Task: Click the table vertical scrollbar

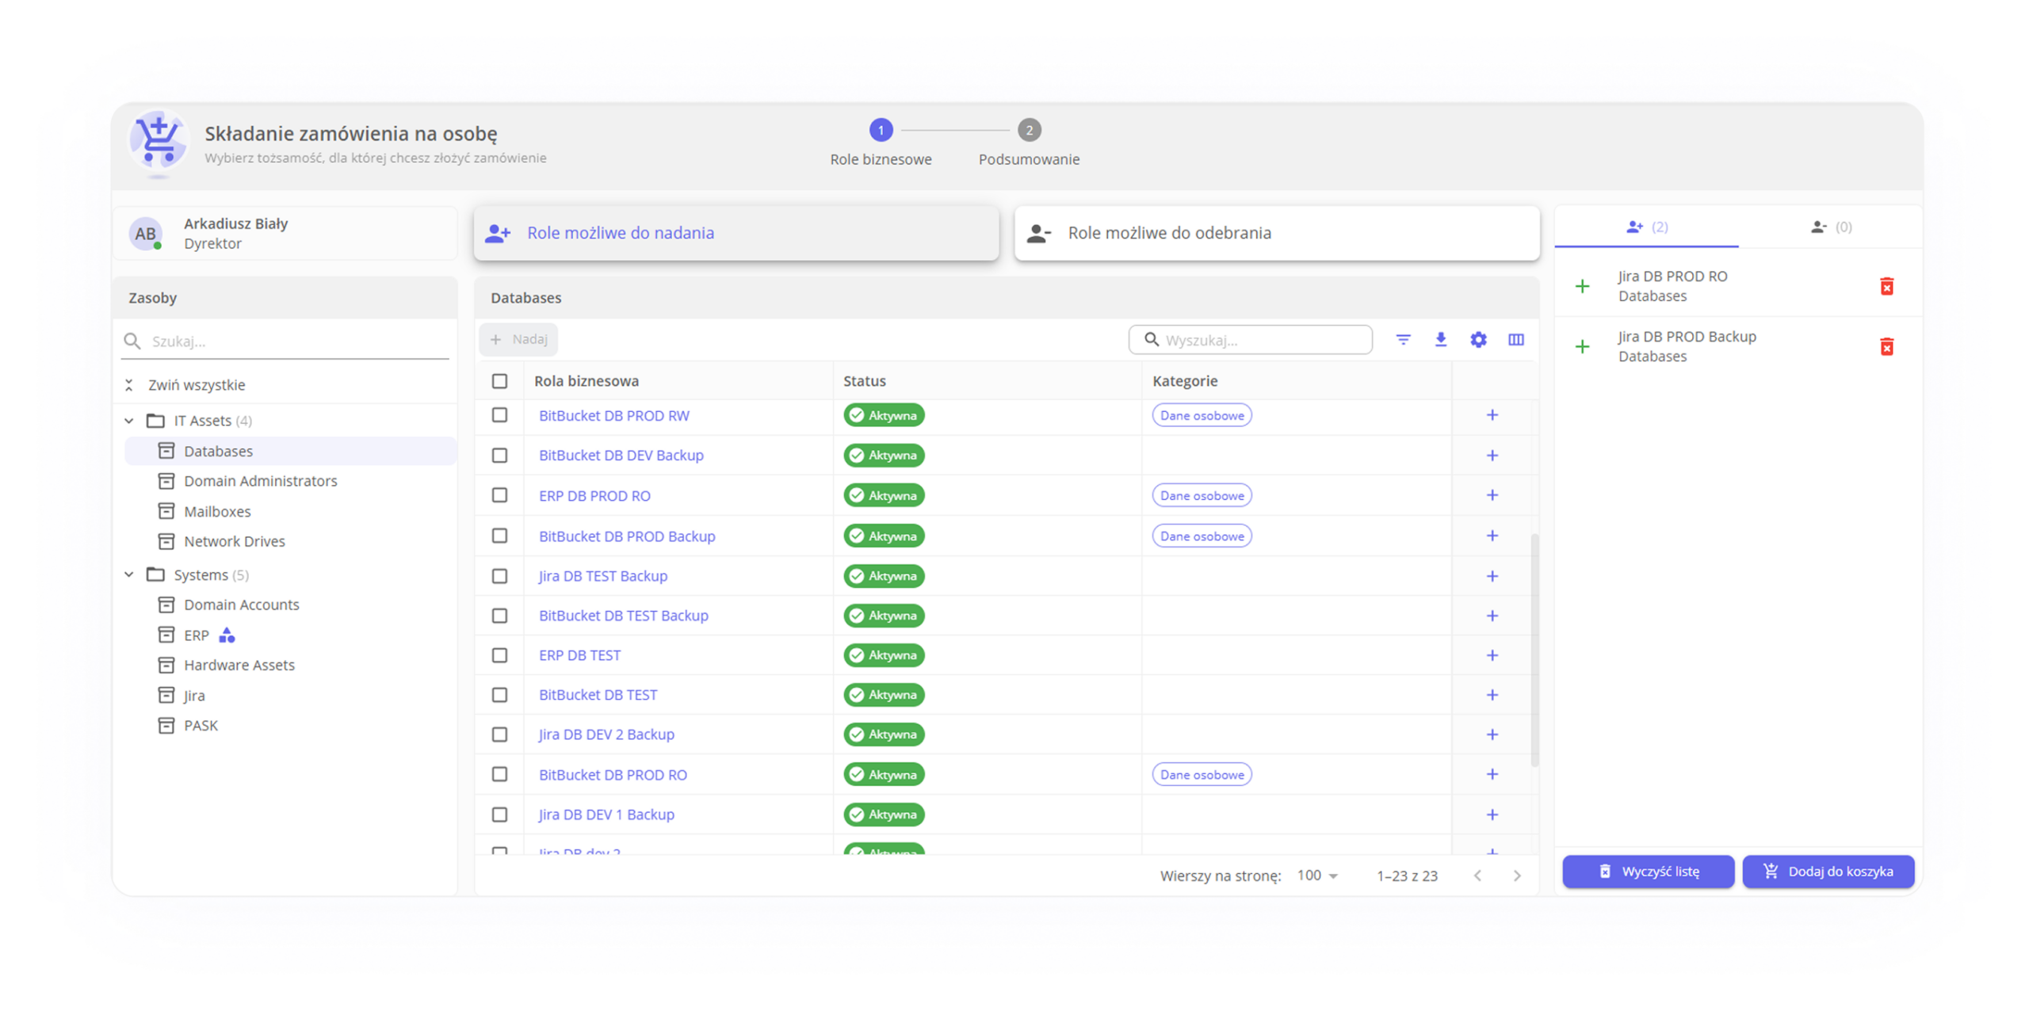Action: (x=1534, y=650)
